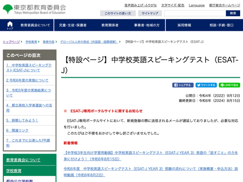Click トップページ breadcrumb link
This screenshot has height=182, width=243.
tap(11, 42)
